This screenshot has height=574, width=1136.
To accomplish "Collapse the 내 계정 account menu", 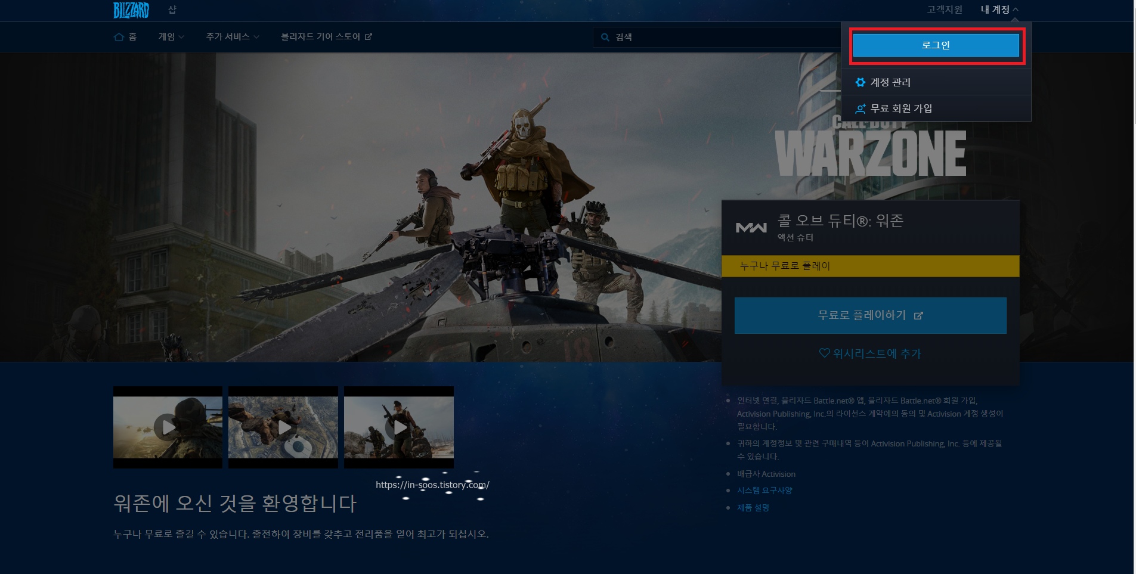I will coord(999,10).
